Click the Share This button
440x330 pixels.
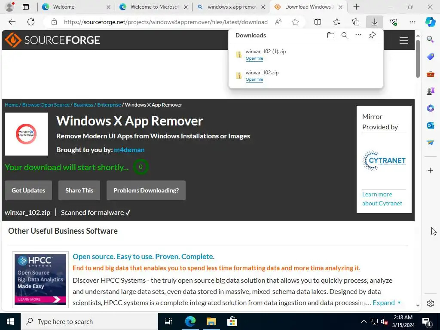[x=79, y=190]
